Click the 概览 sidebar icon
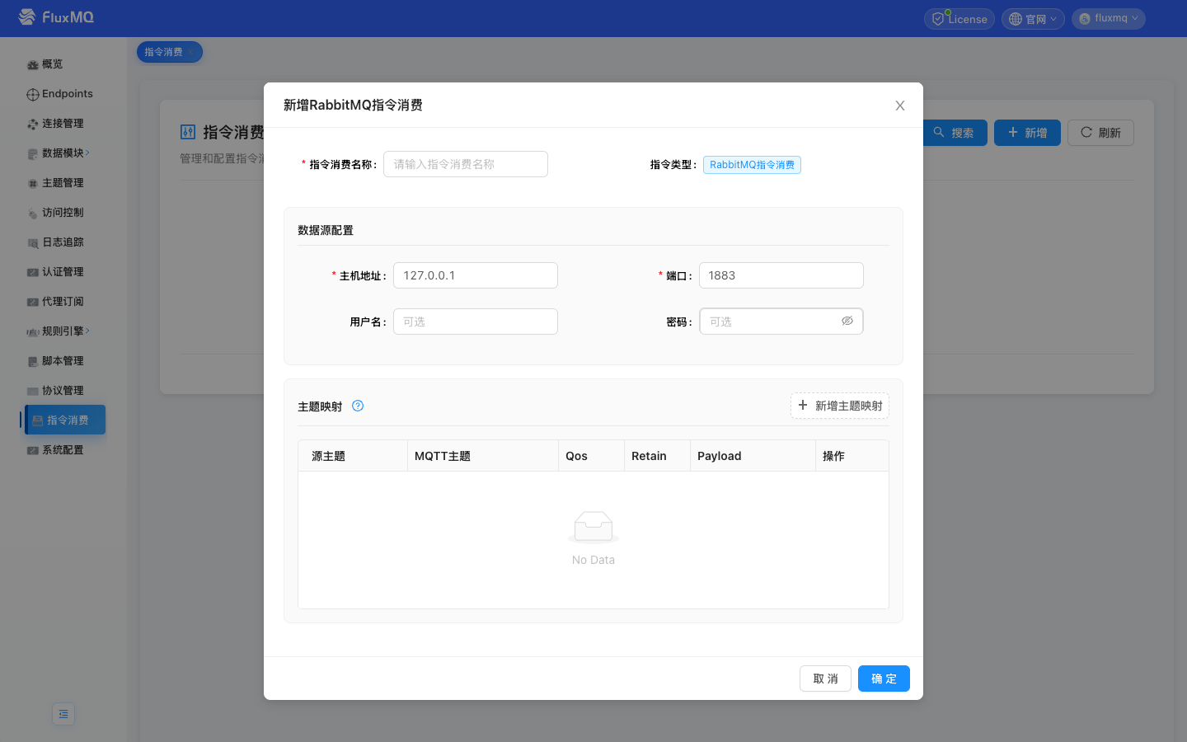 click(33, 64)
